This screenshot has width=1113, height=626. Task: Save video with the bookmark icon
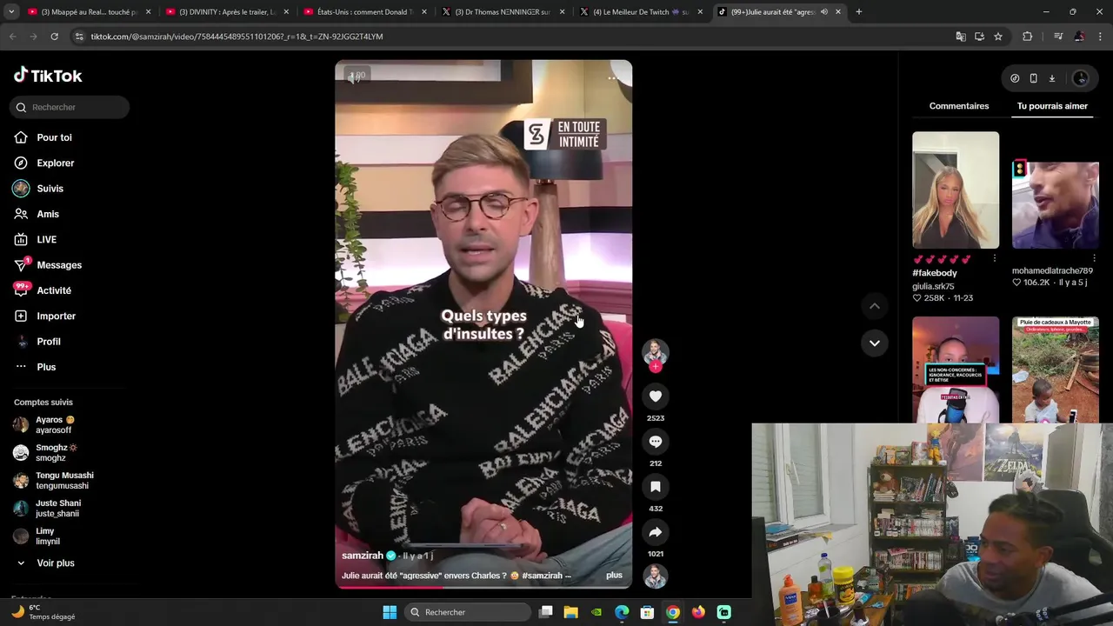656,487
